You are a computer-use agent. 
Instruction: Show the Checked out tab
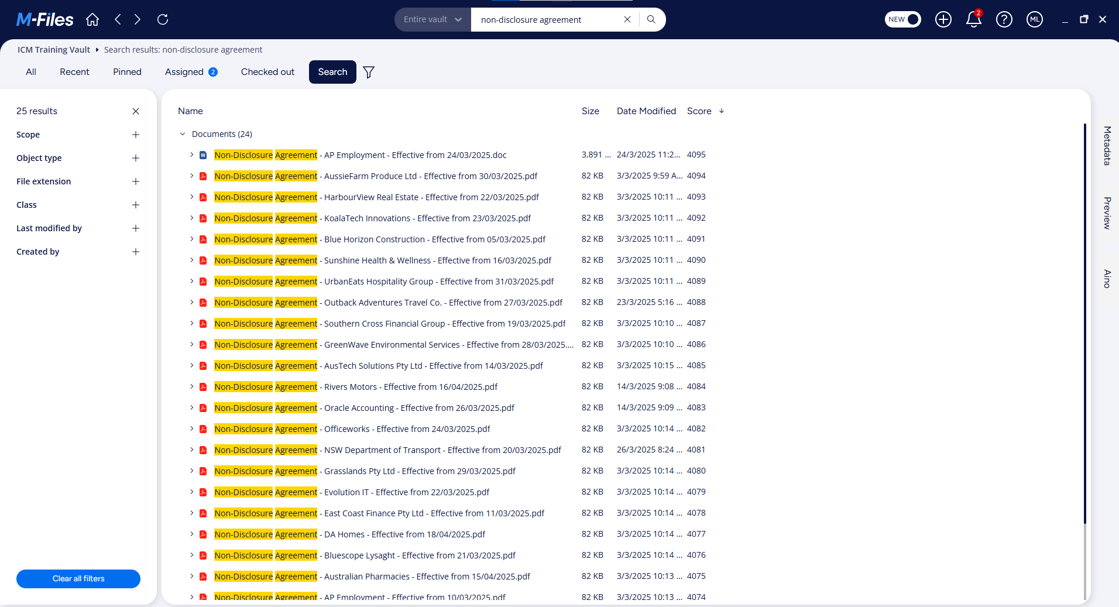tap(267, 72)
